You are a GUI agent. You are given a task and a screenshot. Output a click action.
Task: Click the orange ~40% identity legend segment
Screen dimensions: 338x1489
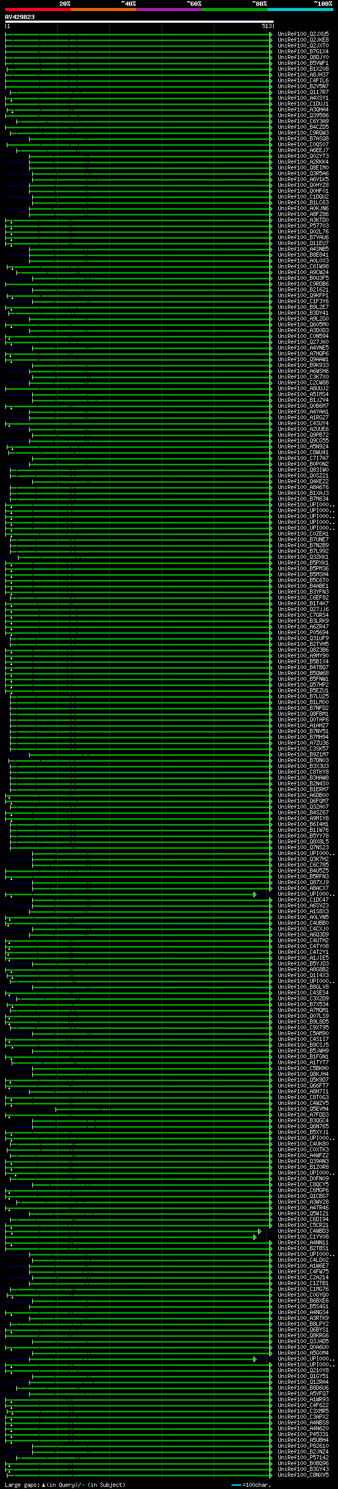(x=104, y=10)
